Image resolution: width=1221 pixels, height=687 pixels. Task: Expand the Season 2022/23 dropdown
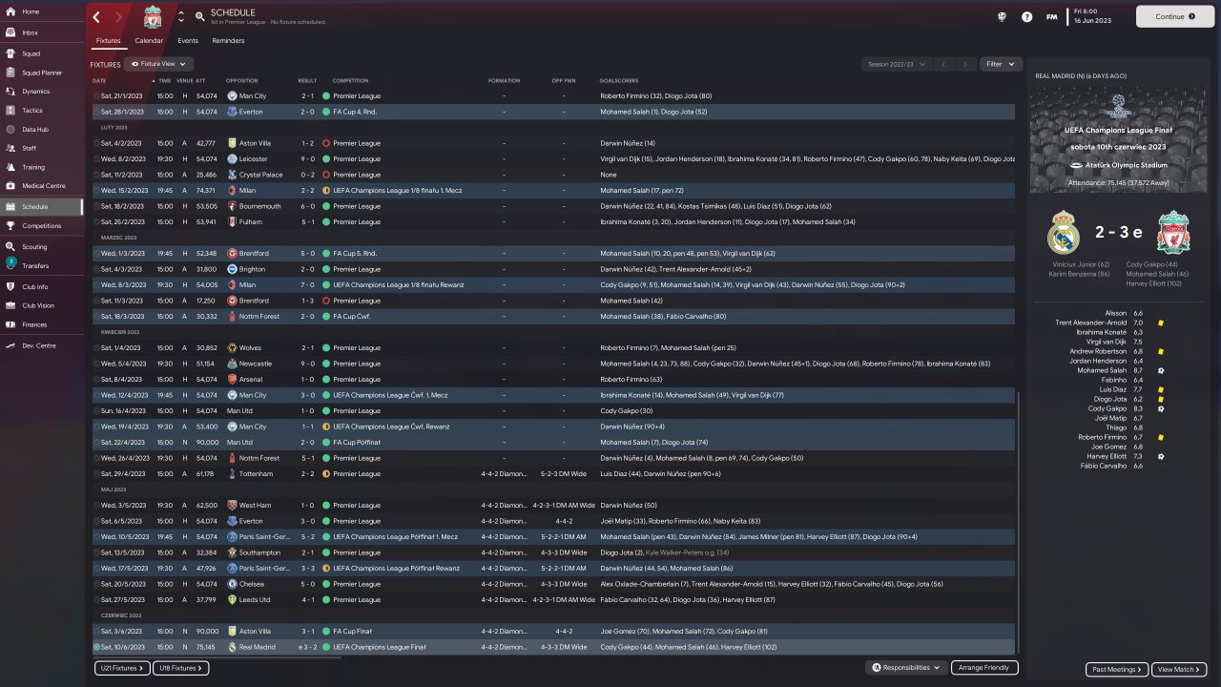pos(894,64)
